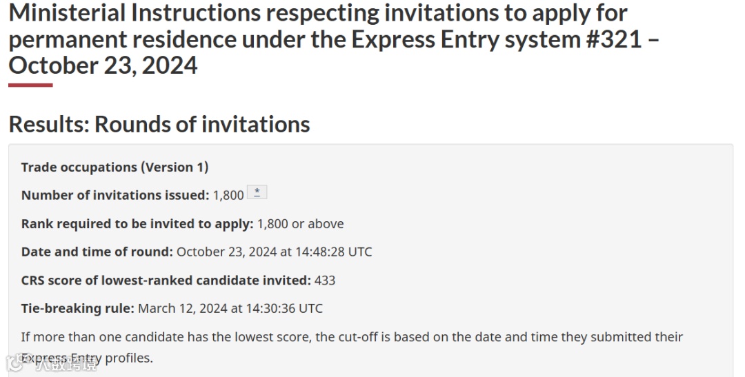745x377 pixels.
Task: Click the "Number of invitations issued" label
Action: click(115, 195)
